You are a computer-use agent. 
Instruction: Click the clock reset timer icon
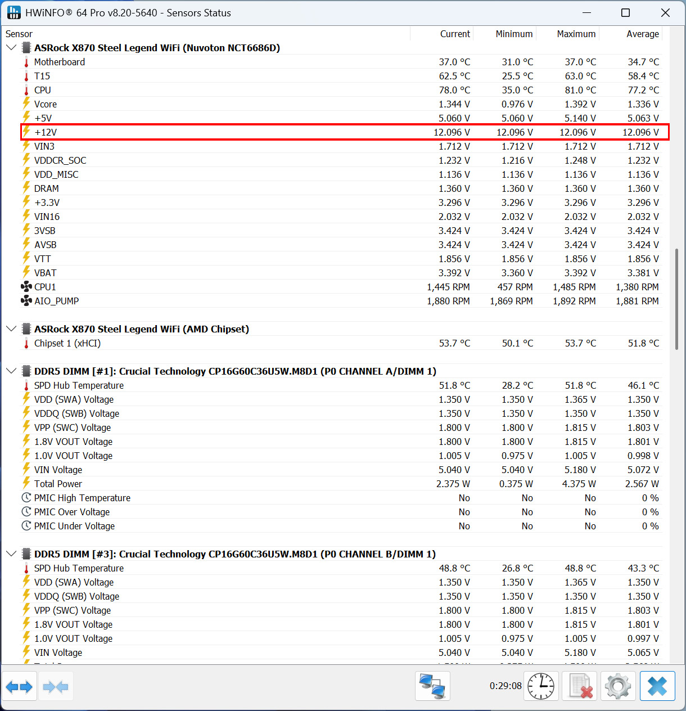tap(541, 686)
